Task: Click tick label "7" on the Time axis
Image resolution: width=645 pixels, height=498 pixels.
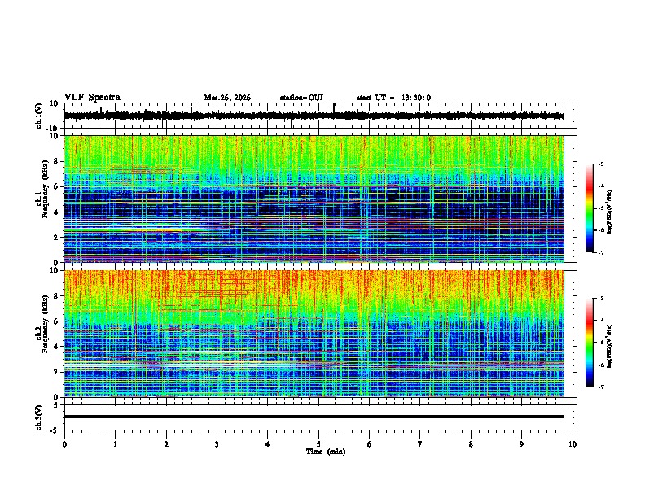Action: [x=420, y=444]
